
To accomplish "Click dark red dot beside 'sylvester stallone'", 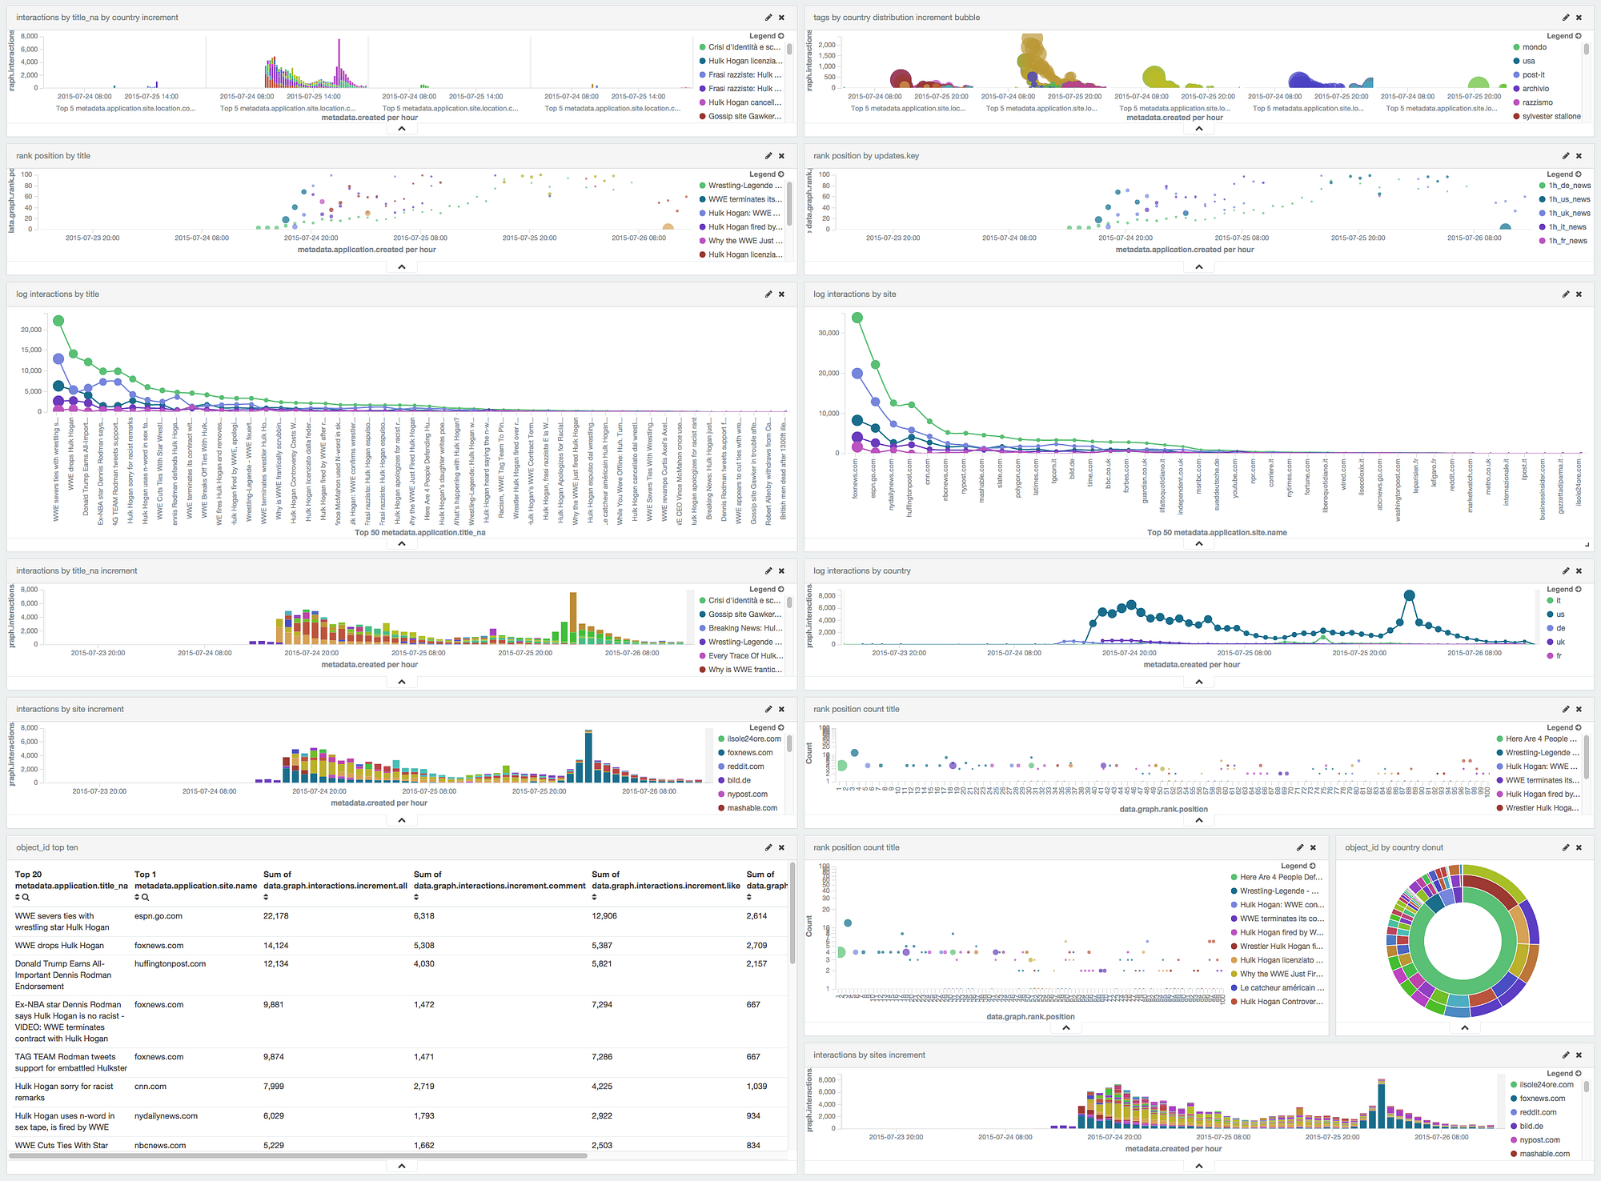I will [x=1517, y=117].
